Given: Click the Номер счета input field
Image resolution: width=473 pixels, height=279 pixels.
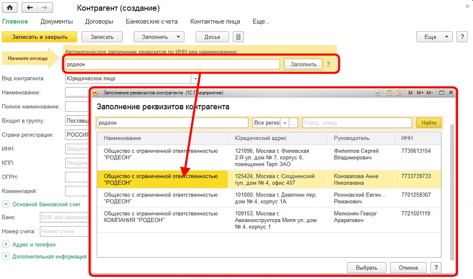Looking at the screenshot, I should pyautogui.click(x=64, y=231).
